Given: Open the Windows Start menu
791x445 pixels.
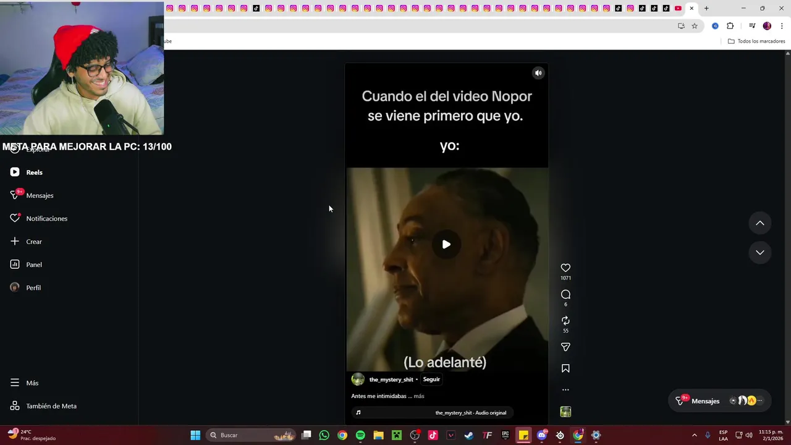Looking at the screenshot, I should tap(195, 435).
